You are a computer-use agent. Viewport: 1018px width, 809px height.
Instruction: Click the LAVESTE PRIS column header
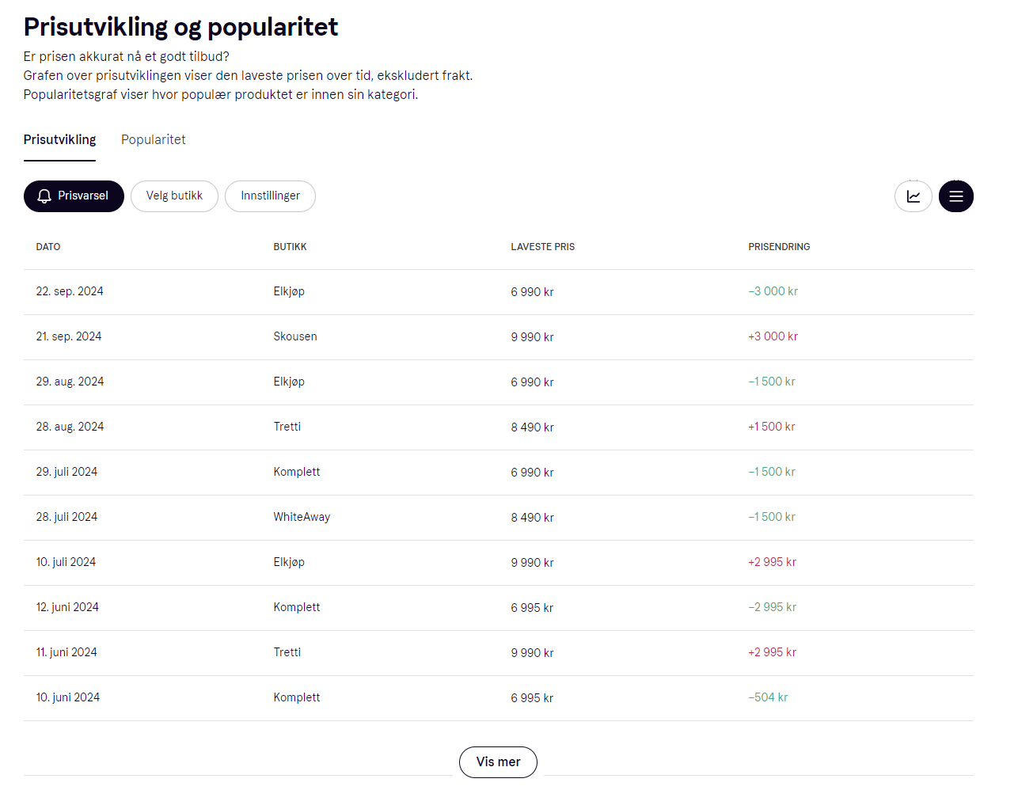543,247
